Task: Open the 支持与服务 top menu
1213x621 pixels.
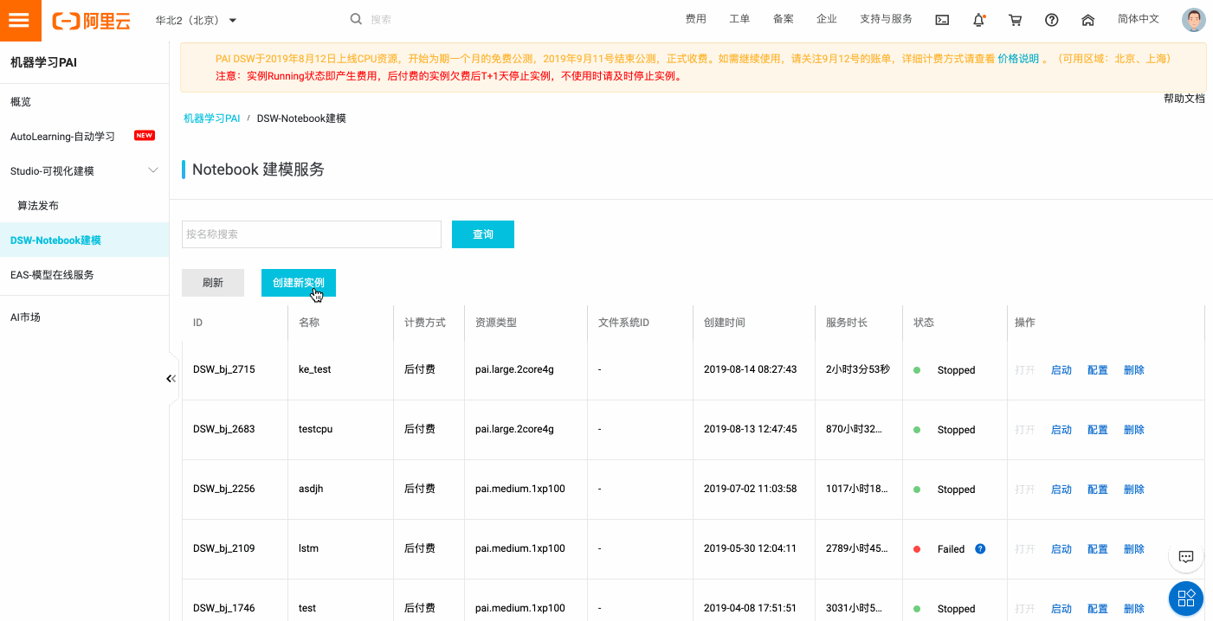Action: [886, 19]
